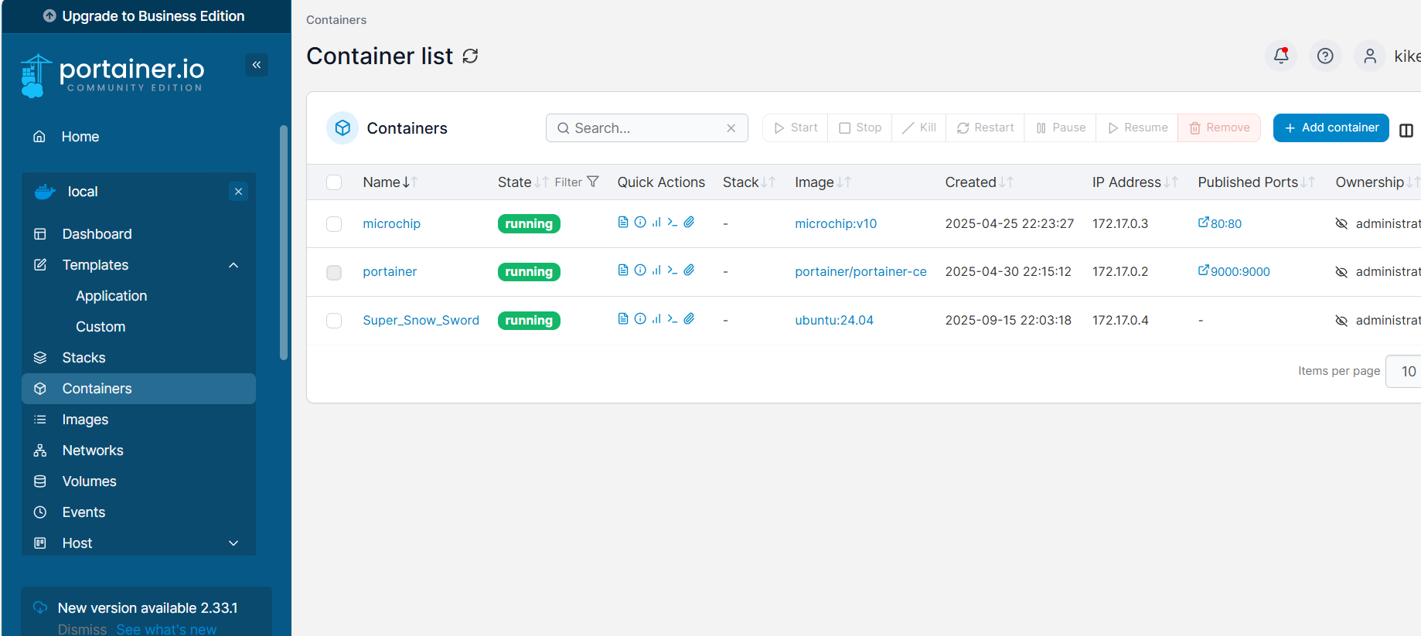Viewport: 1421px width, 636px height.
Task: Attach to the Super_Snow_Sword container
Action: [x=689, y=319]
